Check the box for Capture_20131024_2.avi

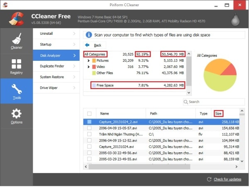(89, 122)
